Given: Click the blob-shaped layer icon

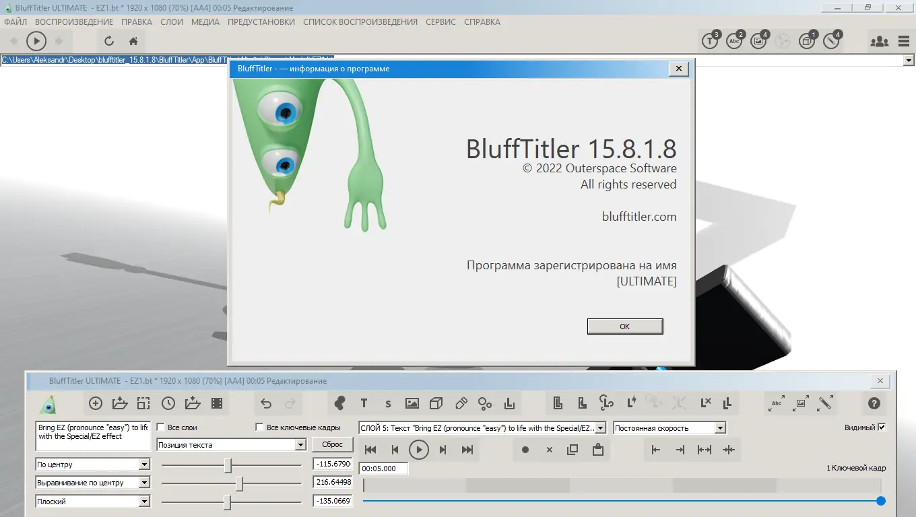Looking at the screenshot, I should (x=340, y=403).
